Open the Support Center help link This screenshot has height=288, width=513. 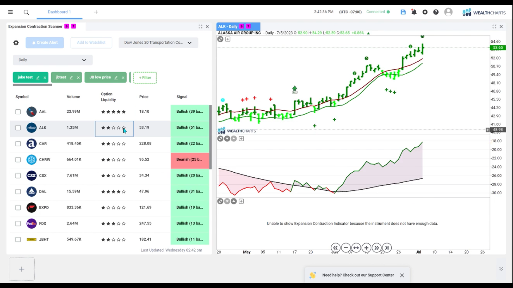(358, 275)
